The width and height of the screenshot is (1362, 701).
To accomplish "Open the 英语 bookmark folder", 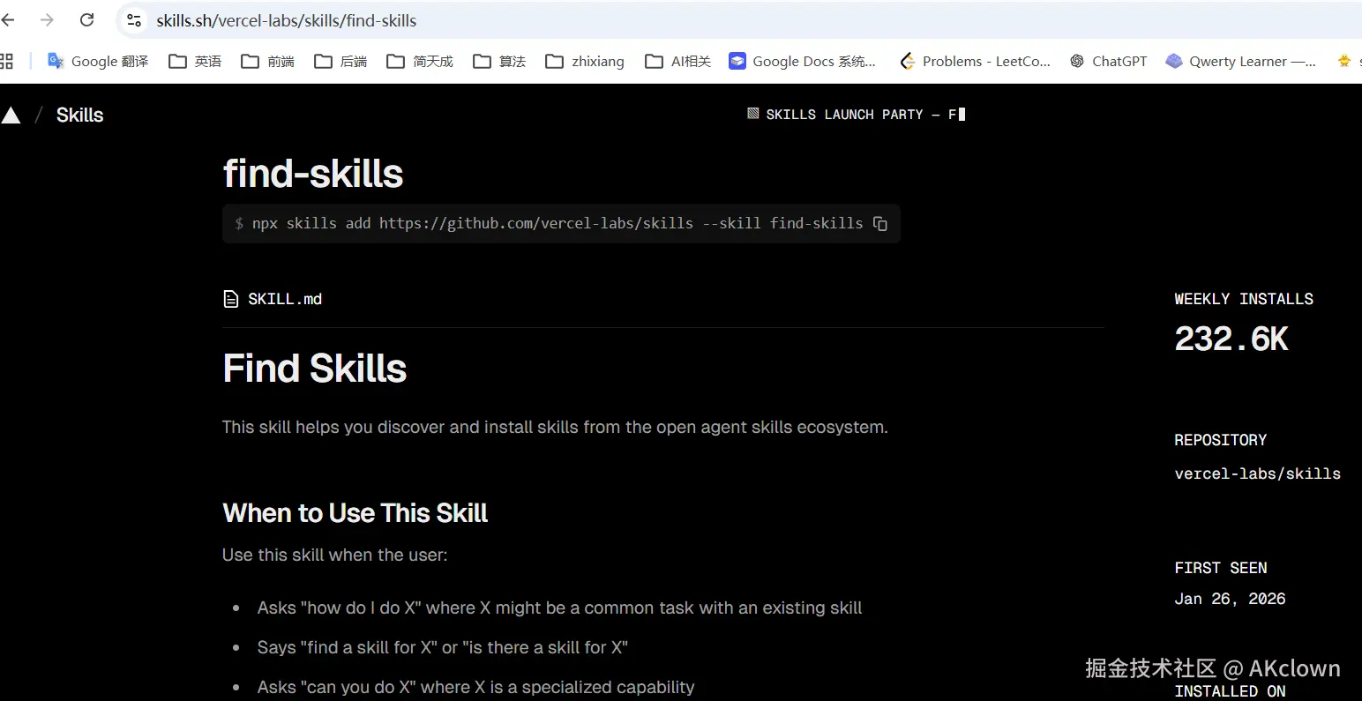I will click(x=195, y=61).
